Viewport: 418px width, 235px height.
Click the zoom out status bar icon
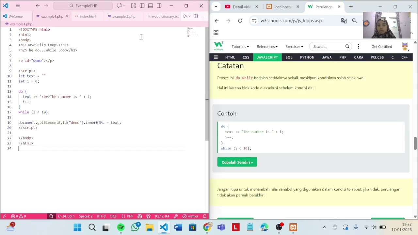(51, 216)
